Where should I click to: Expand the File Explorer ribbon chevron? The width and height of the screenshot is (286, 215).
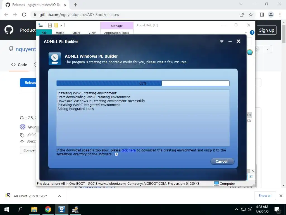[246, 32]
